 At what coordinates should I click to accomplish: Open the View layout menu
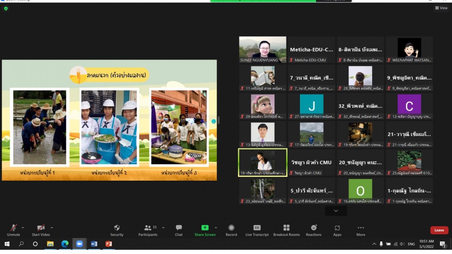click(441, 8)
